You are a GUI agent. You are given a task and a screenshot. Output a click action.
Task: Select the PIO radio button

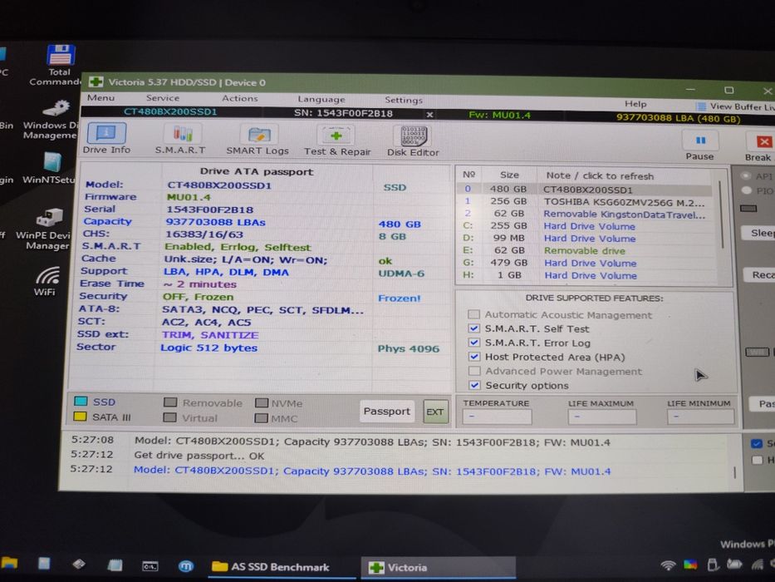[746, 190]
